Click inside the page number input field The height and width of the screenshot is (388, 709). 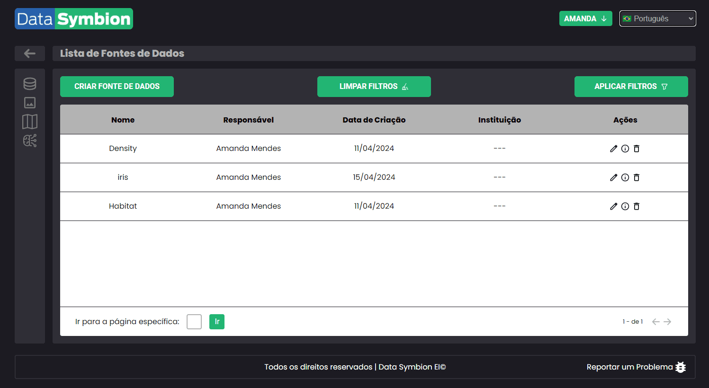click(x=194, y=321)
